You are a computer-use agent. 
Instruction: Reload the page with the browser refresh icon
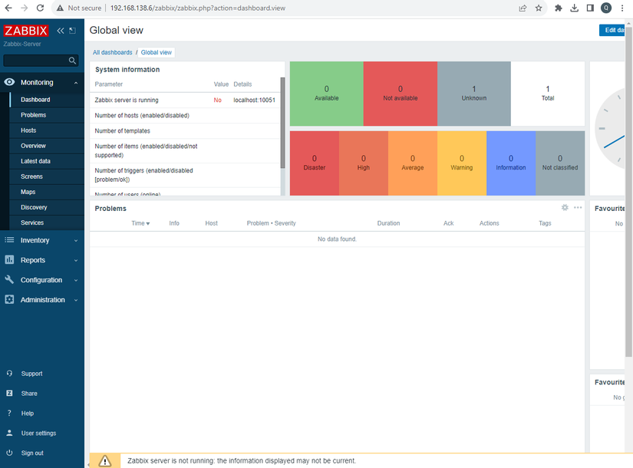[x=40, y=8]
